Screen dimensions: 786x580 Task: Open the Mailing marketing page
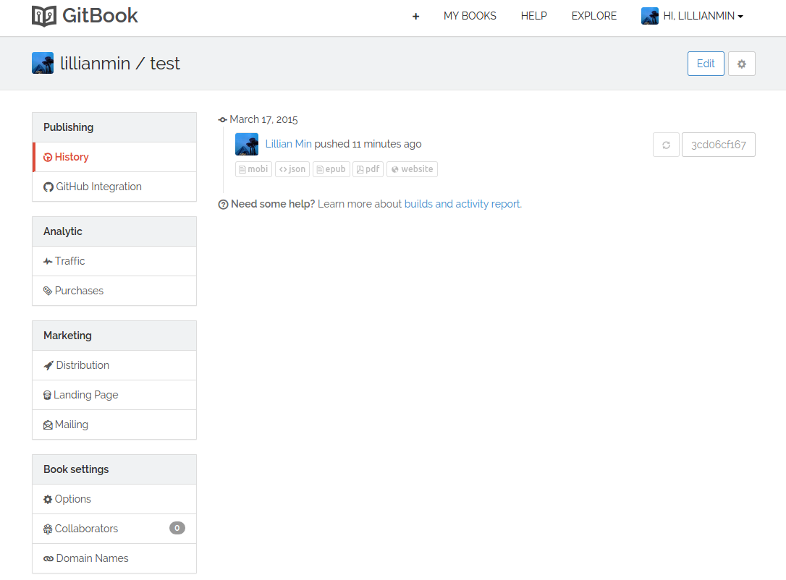(114, 425)
